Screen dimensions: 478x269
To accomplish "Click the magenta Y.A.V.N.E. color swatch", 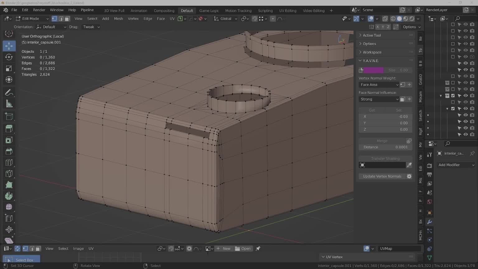I will [x=373, y=70].
